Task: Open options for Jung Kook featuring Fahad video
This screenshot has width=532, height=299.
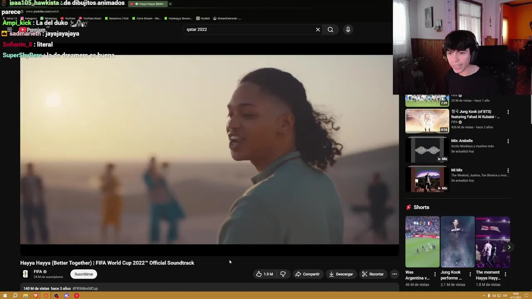Action: (x=508, y=112)
